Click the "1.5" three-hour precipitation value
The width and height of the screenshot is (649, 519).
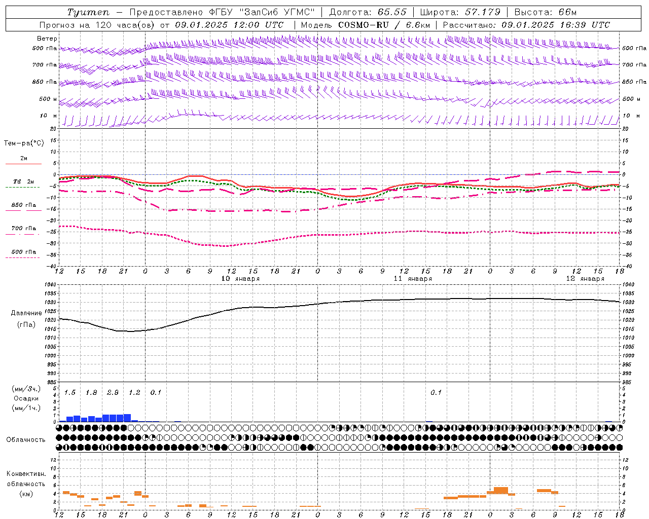click(70, 393)
